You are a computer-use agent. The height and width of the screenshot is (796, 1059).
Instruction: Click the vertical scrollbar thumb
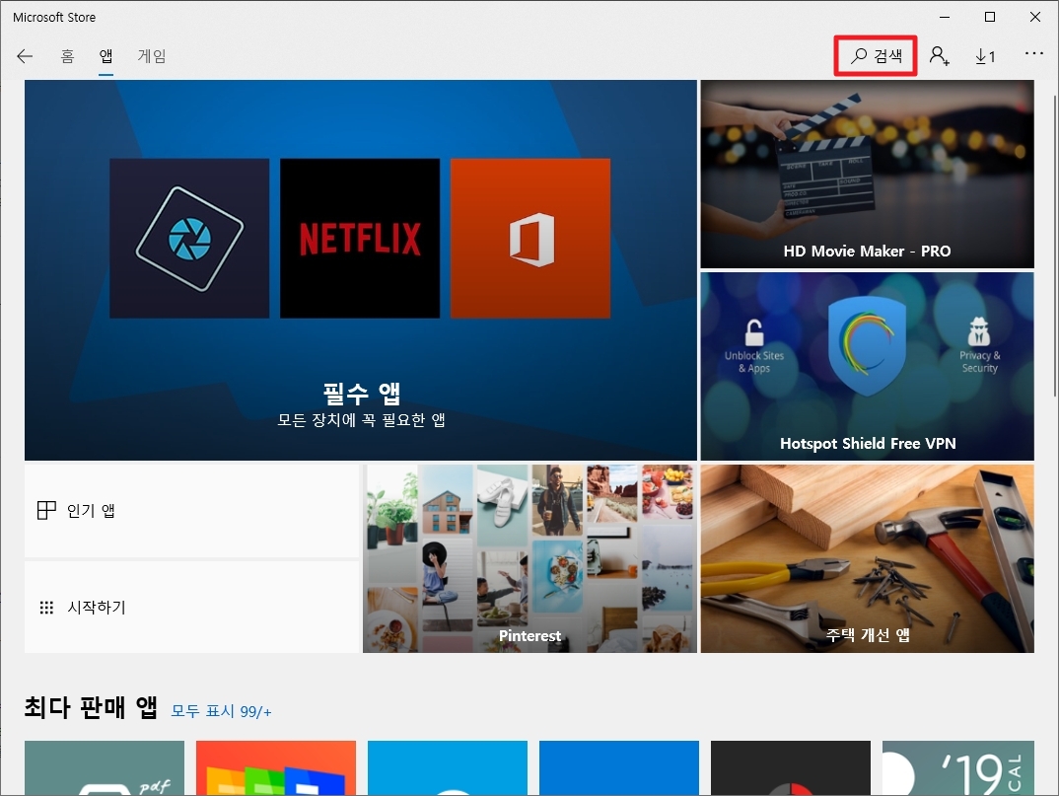(1055, 247)
